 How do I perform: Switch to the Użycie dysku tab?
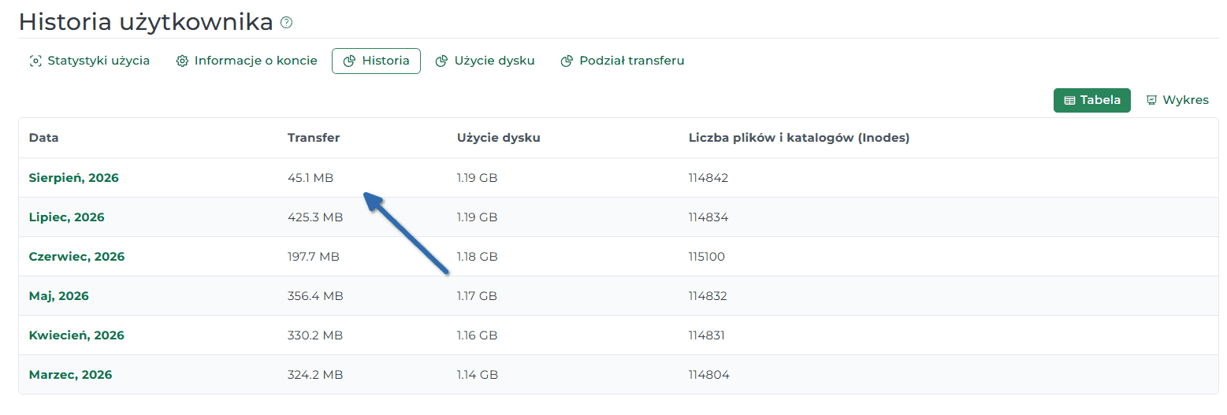(x=485, y=61)
